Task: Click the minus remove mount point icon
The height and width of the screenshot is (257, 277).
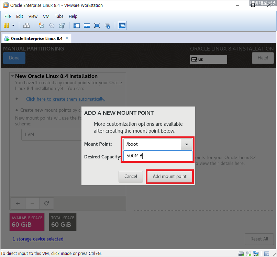Action: [x=32, y=203]
